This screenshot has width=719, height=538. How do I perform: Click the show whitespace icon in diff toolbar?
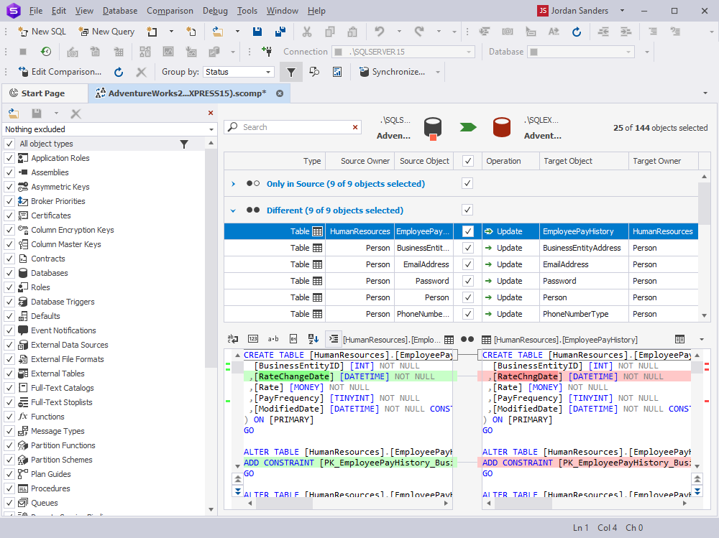click(233, 338)
